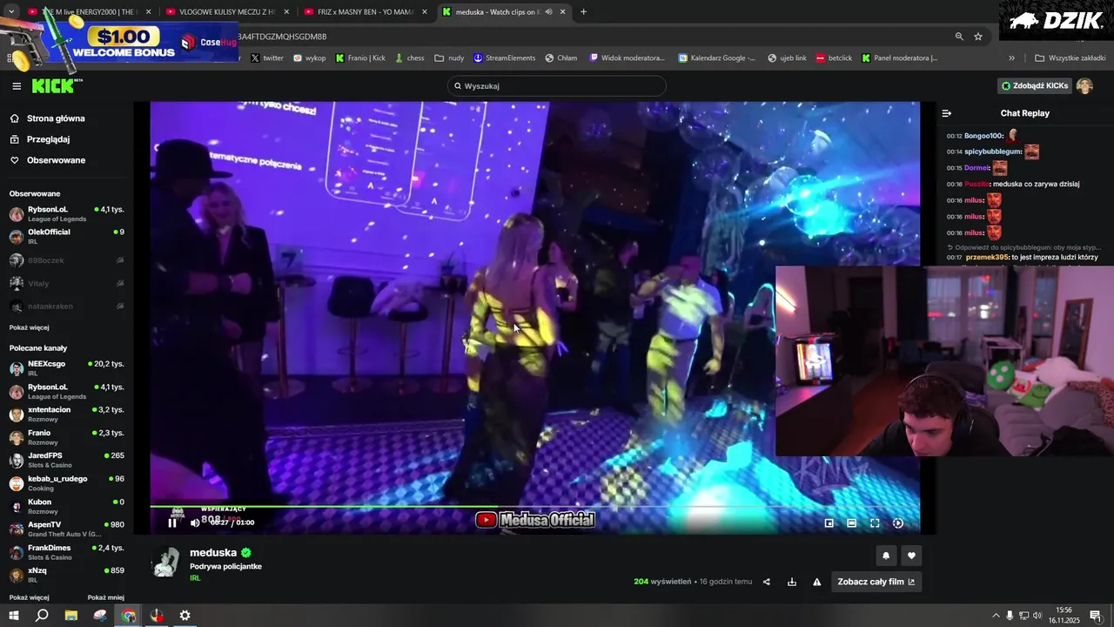Viewport: 1114px width, 627px height.
Task: Toggle notification bell for meduska
Action: pyautogui.click(x=886, y=556)
